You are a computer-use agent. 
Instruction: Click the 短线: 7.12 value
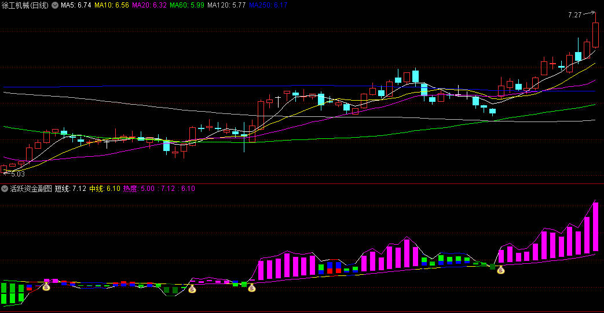71,189
